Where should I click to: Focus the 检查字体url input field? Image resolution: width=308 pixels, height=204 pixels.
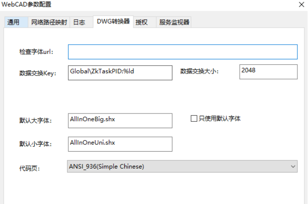tap(183, 52)
